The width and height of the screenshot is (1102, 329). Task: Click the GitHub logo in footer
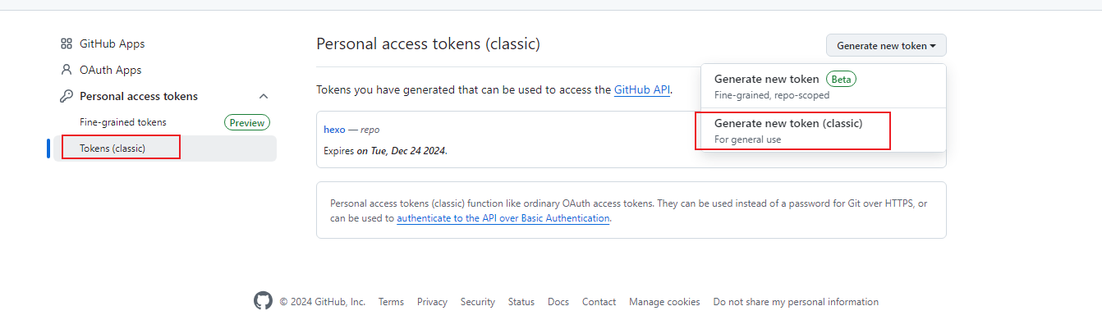pyautogui.click(x=263, y=301)
